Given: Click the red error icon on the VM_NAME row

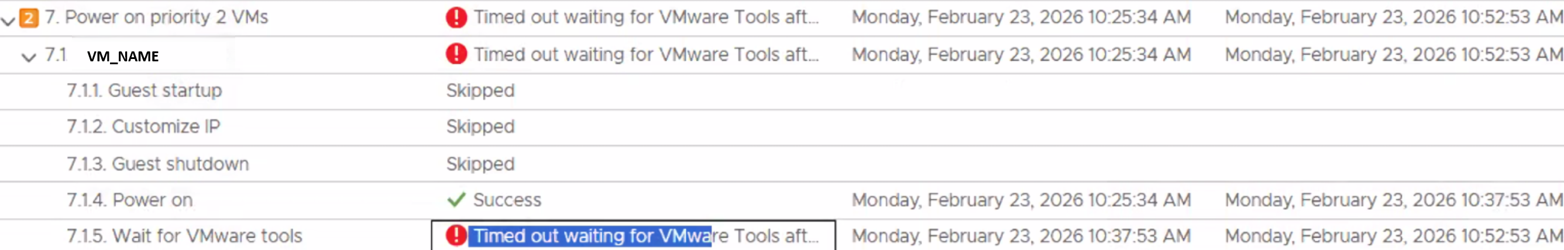Looking at the screenshot, I should tap(456, 54).
